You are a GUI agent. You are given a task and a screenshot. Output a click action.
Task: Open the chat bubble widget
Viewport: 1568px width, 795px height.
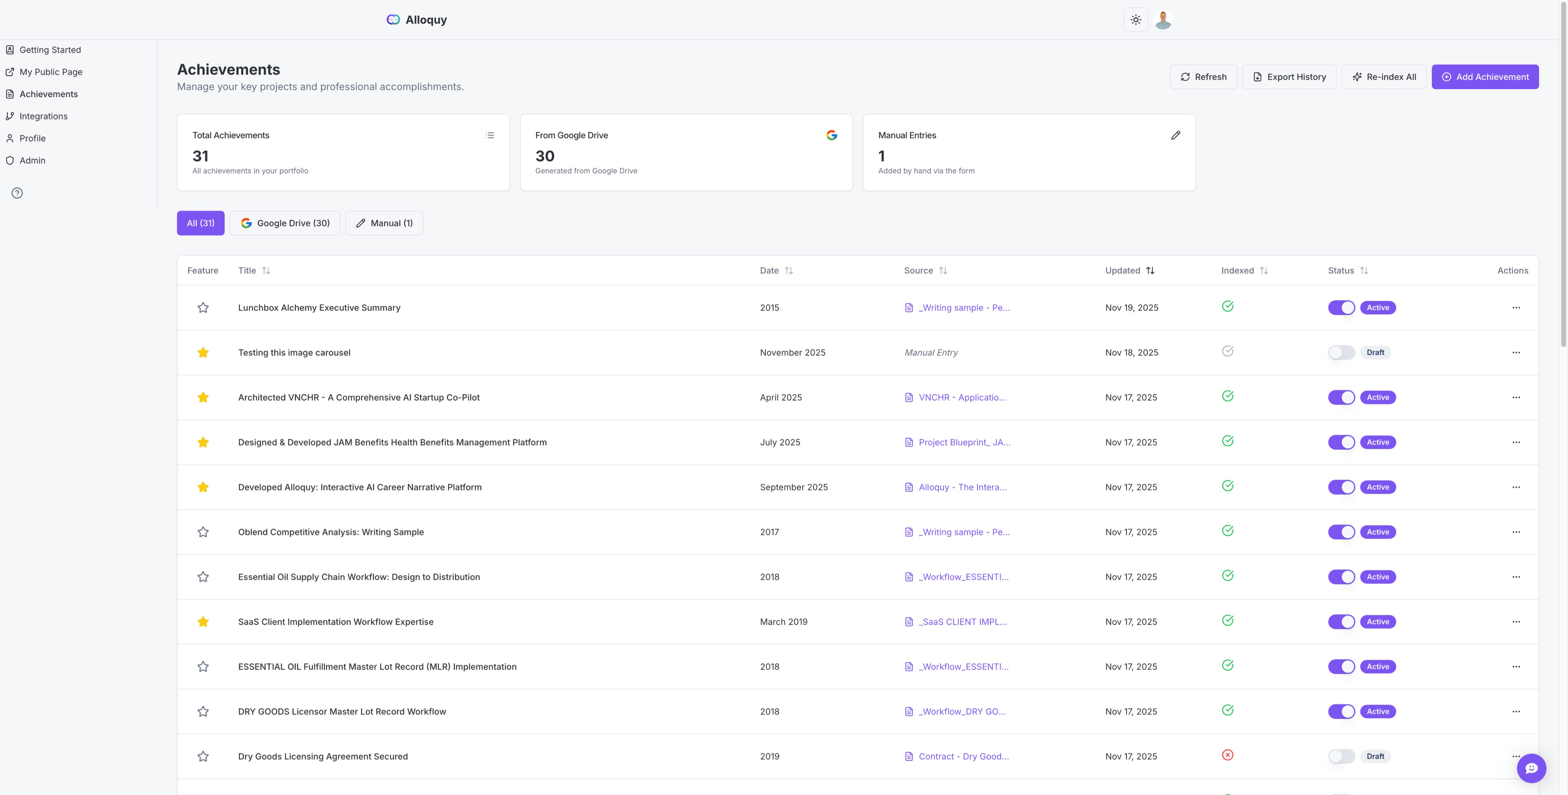(x=1531, y=767)
